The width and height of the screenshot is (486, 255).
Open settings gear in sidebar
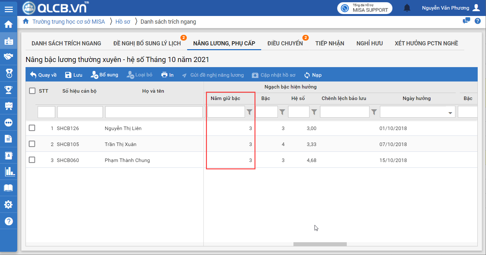point(9,205)
